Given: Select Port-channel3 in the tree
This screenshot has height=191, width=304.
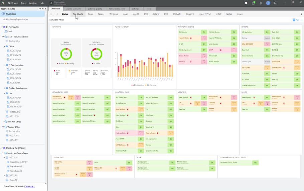Looking at the screenshot, I should 16,167.
